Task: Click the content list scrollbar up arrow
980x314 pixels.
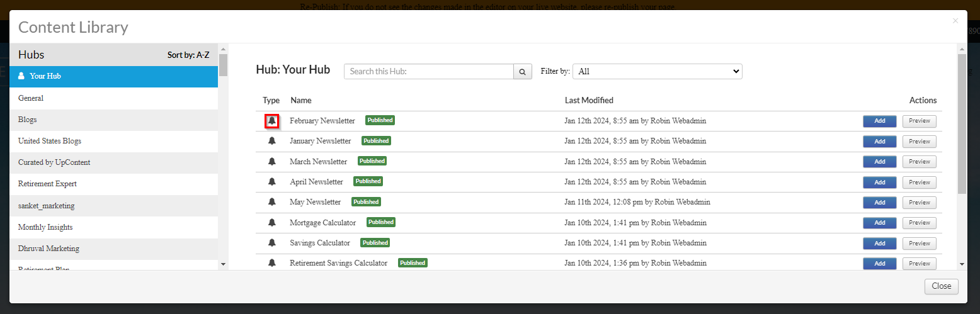Action: click(961, 48)
